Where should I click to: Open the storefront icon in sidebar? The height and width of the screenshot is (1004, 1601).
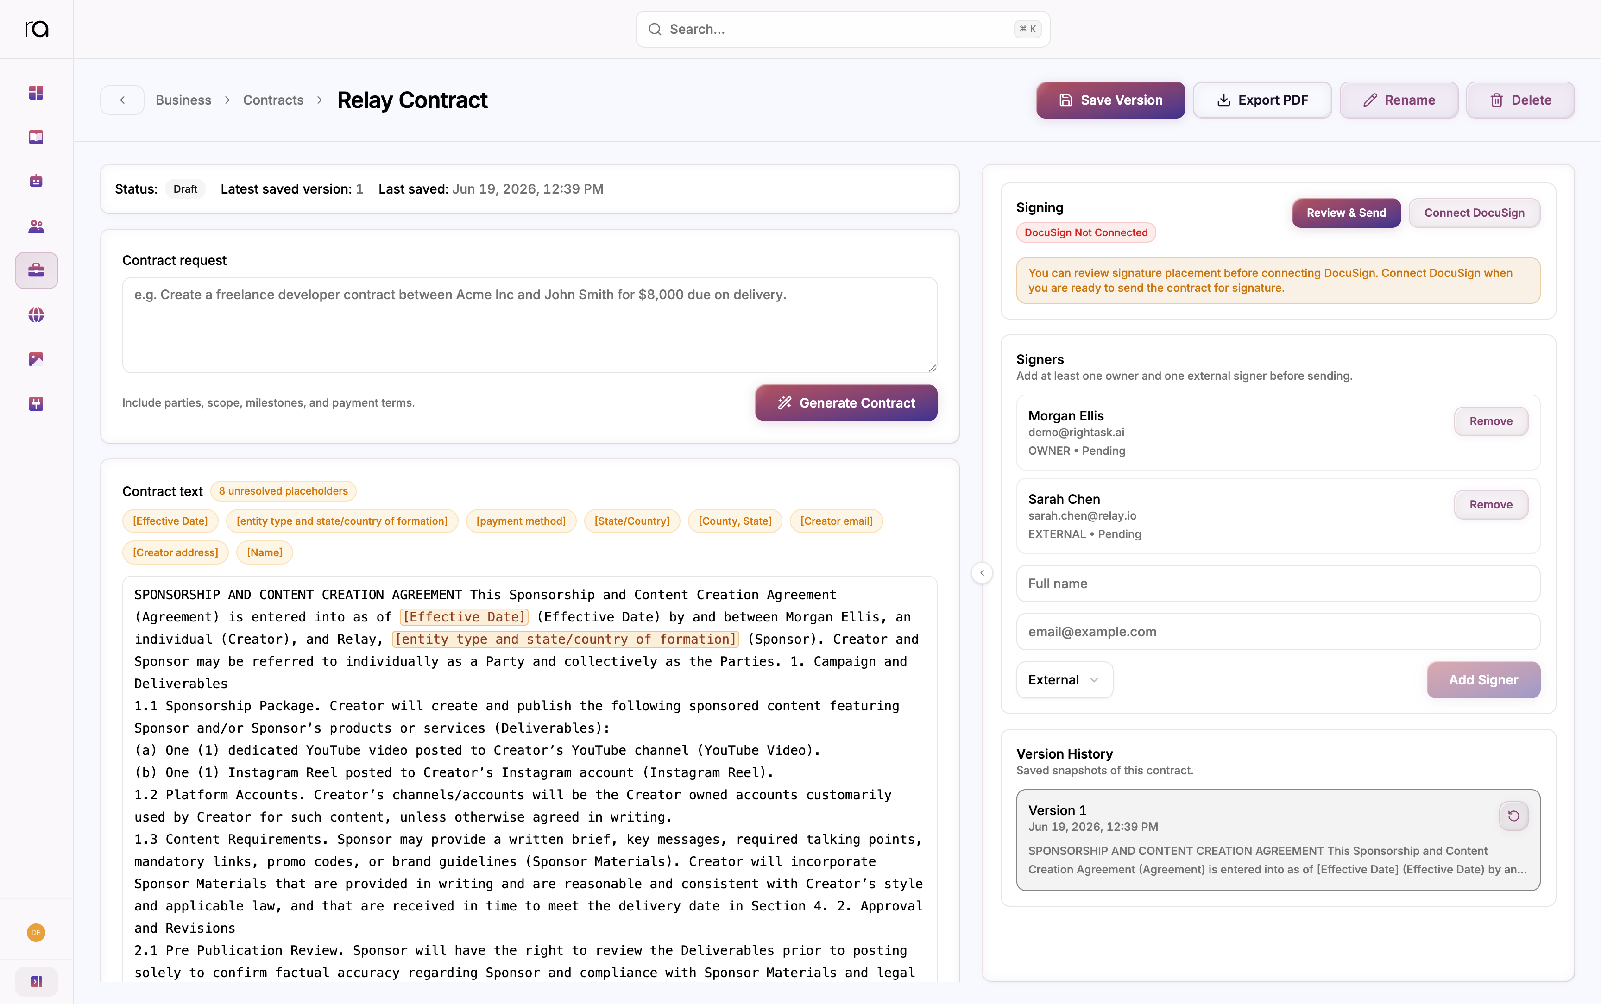coord(36,404)
